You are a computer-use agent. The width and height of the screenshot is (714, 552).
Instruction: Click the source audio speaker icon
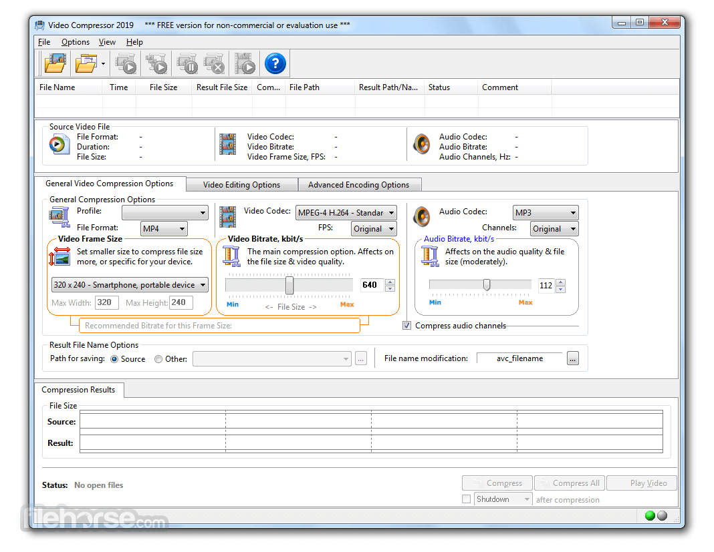pyautogui.click(x=422, y=145)
